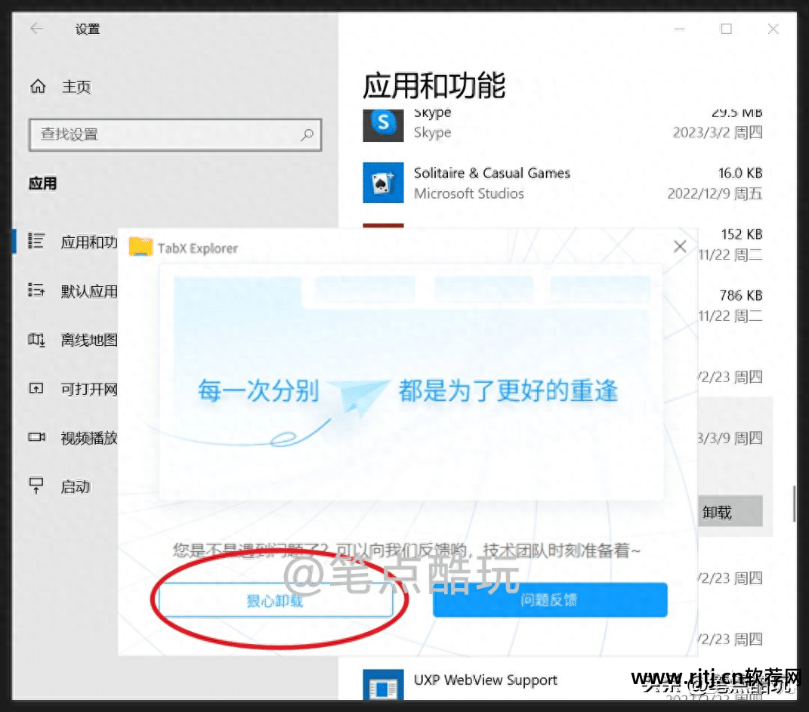
Task: Click the blue 问题反馈 feedback button
Action: click(x=548, y=599)
